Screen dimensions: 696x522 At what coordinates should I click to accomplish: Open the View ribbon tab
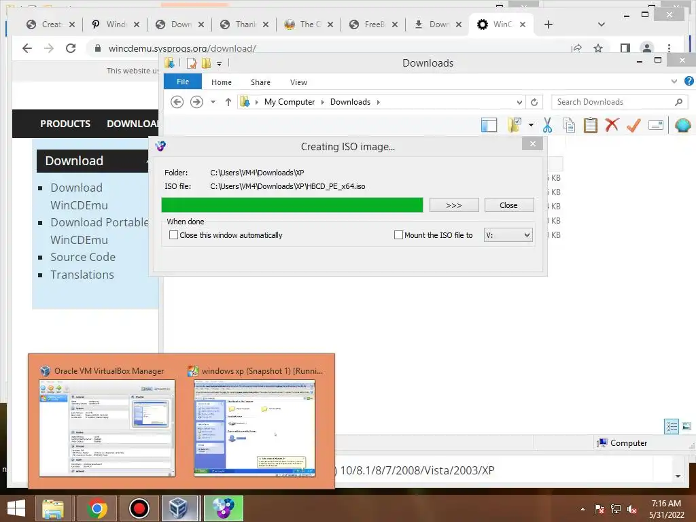tap(299, 82)
